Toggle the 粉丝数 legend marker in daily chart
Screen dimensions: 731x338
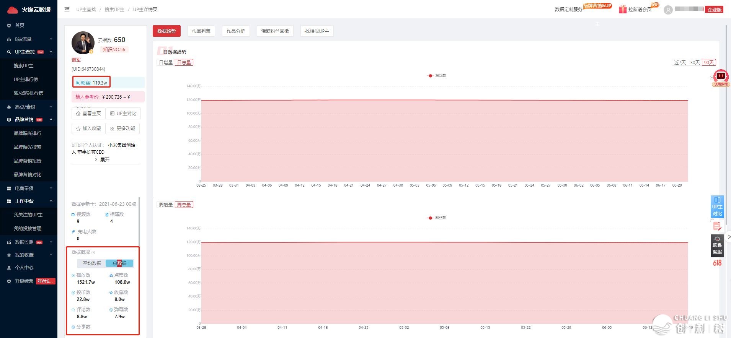pos(431,76)
